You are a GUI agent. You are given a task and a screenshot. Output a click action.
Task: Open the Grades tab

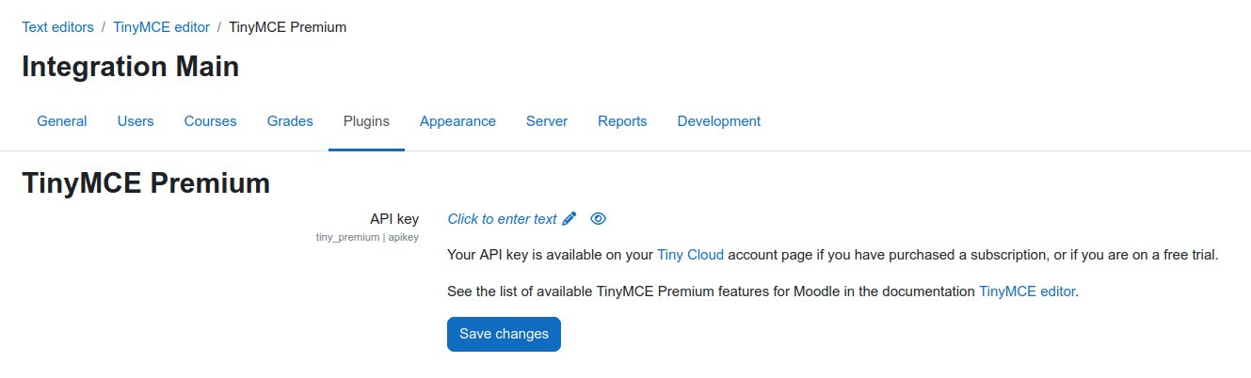click(x=290, y=121)
